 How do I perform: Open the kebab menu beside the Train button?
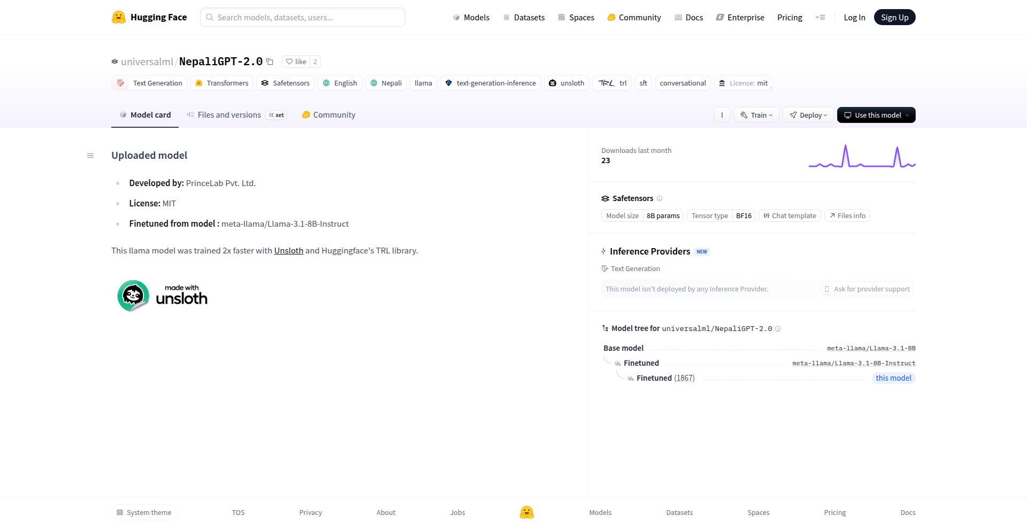[x=722, y=114]
